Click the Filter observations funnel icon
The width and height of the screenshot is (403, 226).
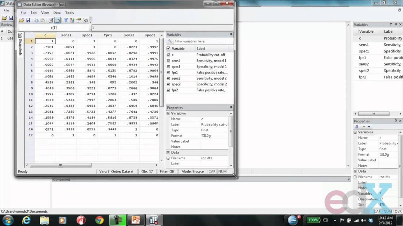pos(66,20)
